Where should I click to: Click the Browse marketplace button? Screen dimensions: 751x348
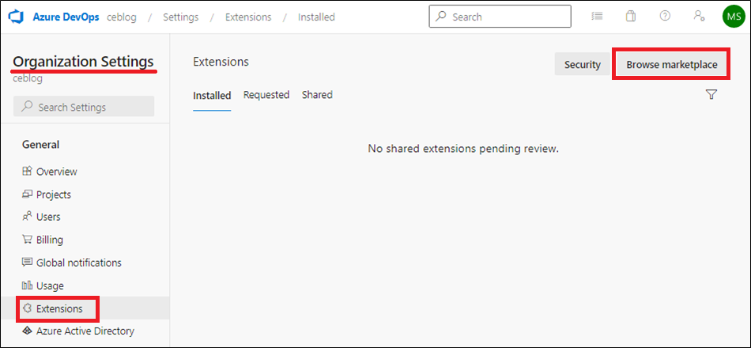(671, 64)
